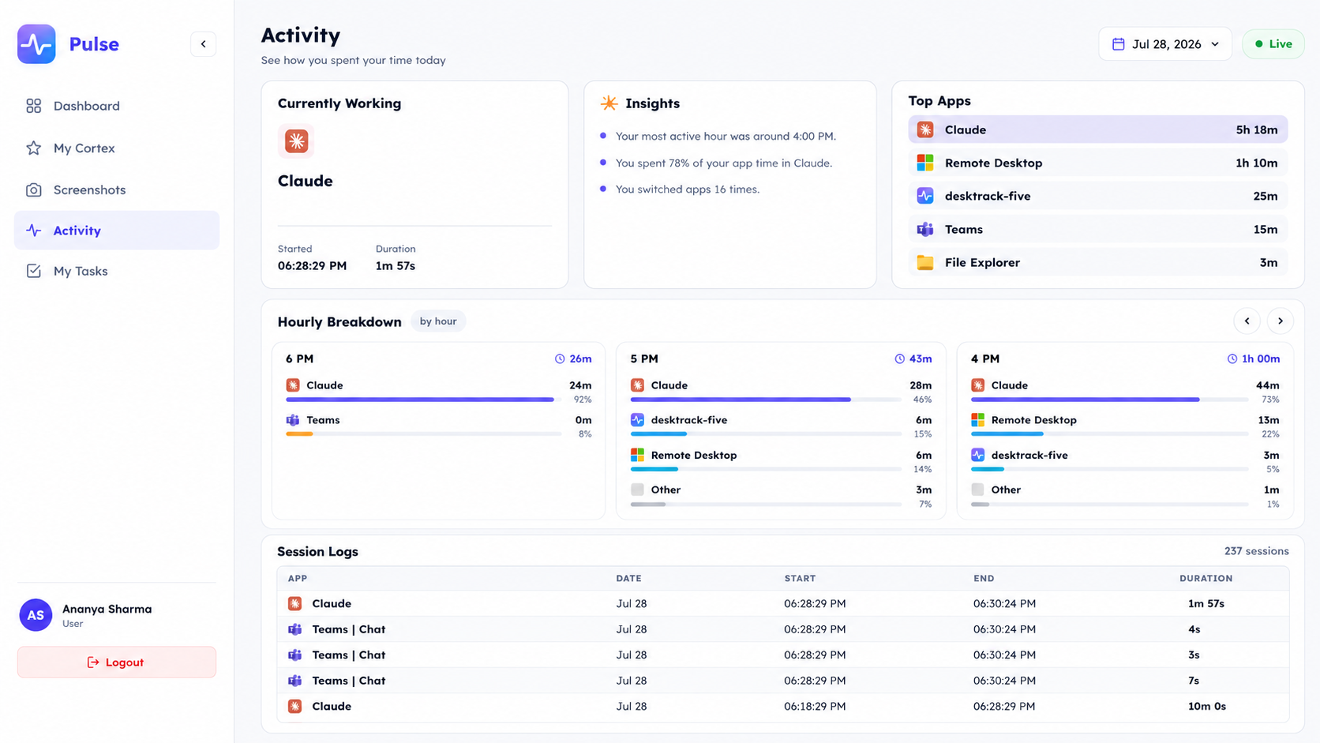Viewport: 1320px width, 743px height.
Task: Click the Claude icon in 5 PM card
Action: [x=637, y=385]
